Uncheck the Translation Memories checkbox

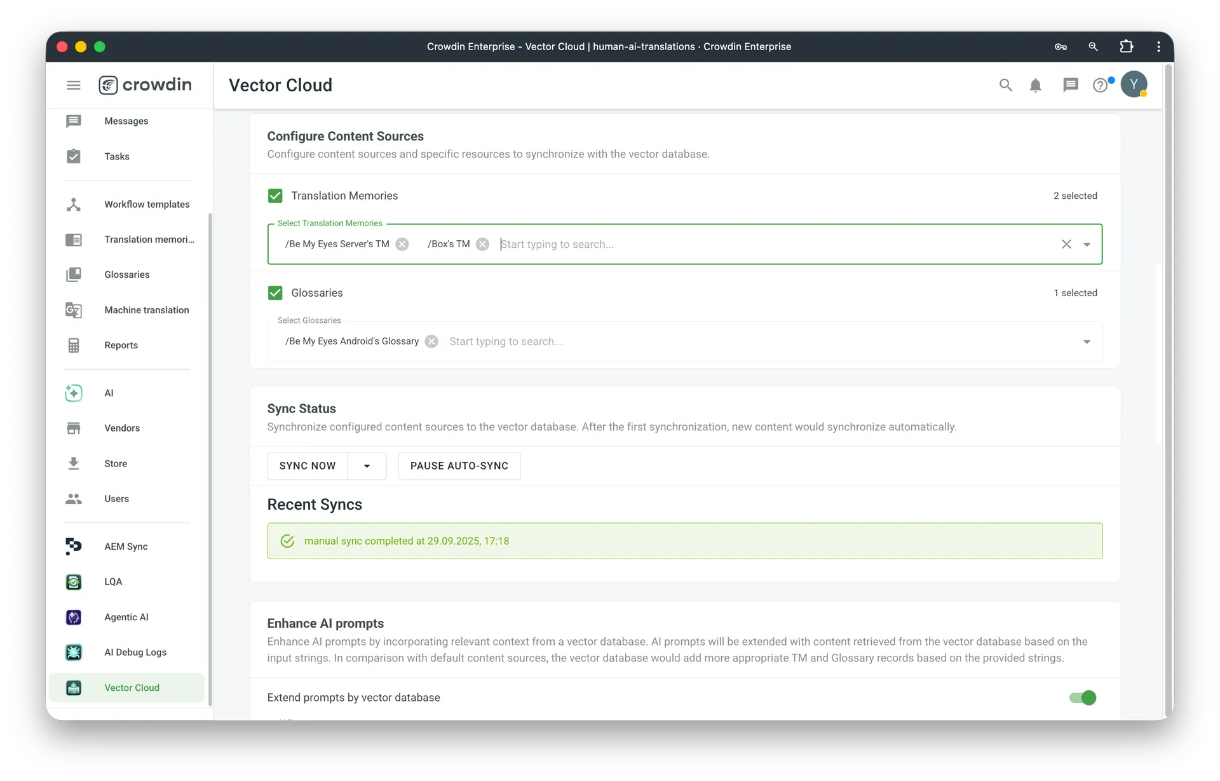pos(275,196)
